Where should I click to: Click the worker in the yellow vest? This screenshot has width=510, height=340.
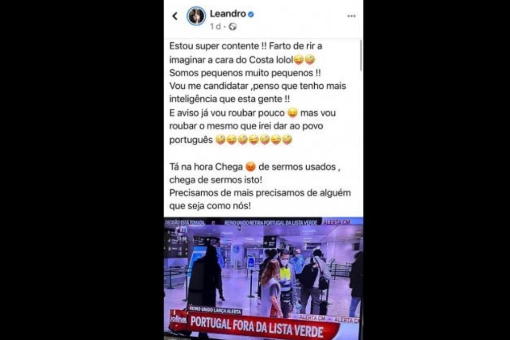285,280
